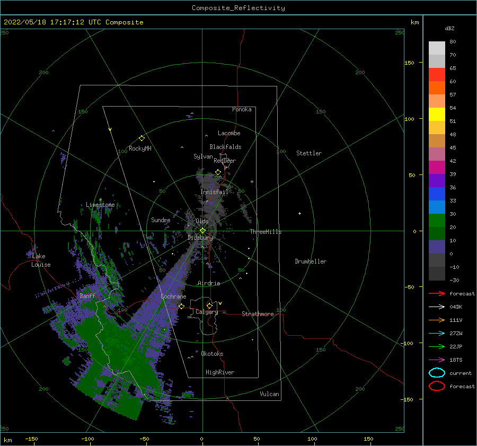Select the red 65-60 dBZ color swatch
Image resolution: width=477 pixels, height=446 pixels.
(x=437, y=75)
